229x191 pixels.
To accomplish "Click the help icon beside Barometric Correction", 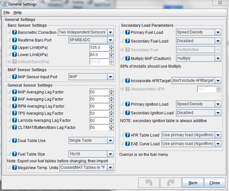I will point(15,32).
